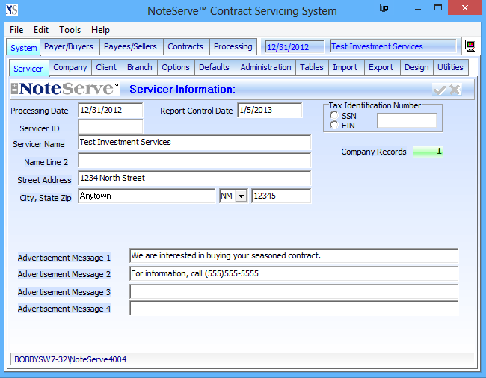Click the restore window icon in title bar
The height and width of the screenshot is (378, 486).
tap(384, 8)
